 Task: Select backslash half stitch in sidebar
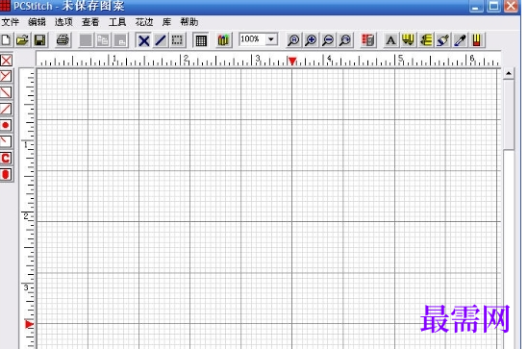(6, 92)
